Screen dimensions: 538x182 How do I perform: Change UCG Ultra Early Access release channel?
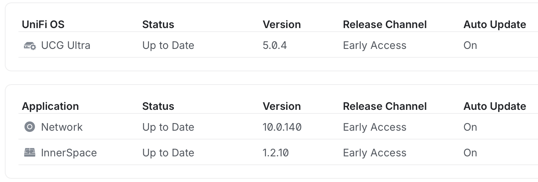click(x=374, y=46)
